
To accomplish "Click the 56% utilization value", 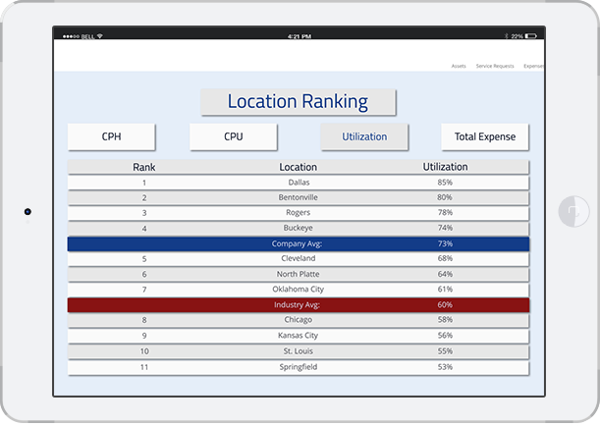I will pyautogui.click(x=445, y=336).
